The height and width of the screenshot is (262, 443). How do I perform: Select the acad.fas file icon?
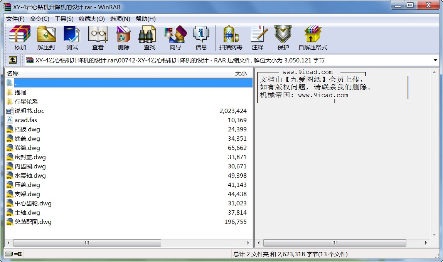click(10, 120)
